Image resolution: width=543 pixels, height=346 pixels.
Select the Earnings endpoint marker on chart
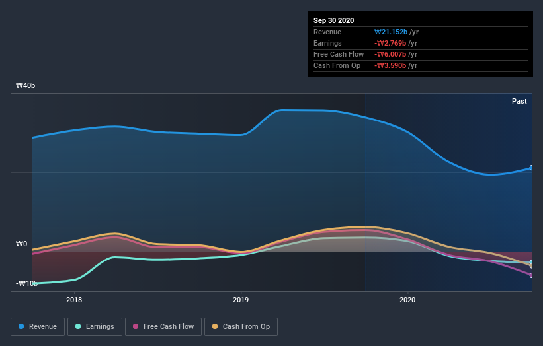pos(532,262)
